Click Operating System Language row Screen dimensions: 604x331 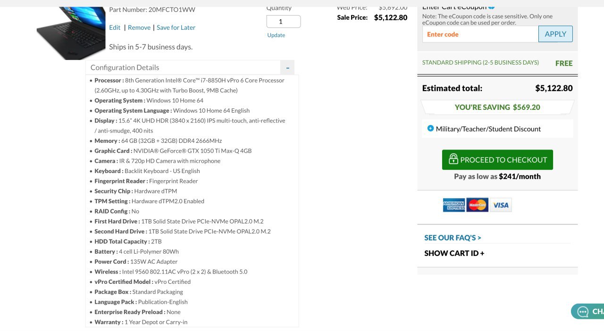click(x=172, y=110)
